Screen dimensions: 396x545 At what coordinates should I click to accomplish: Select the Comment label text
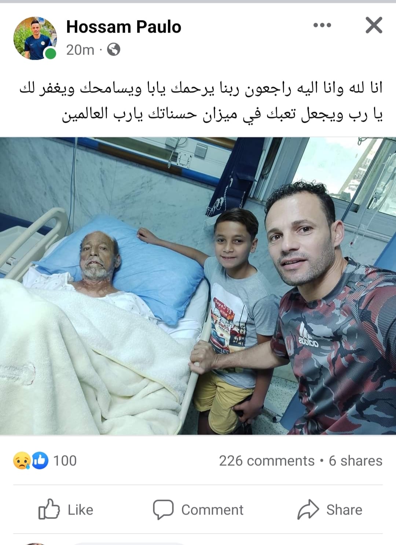[x=212, y=510]
